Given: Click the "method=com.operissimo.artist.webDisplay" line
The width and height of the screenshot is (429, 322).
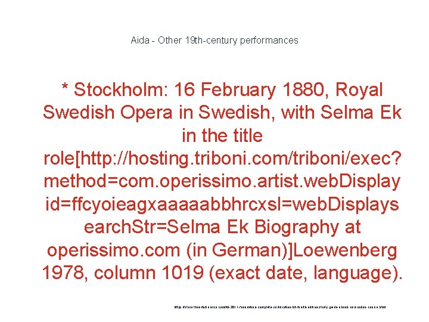Looking at the screenshot, I should [x=222, y=182].
